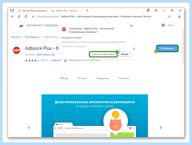Viewport: 192px width, 145px height.
Task: Click the Отмена button
Action: pos(124,54)
